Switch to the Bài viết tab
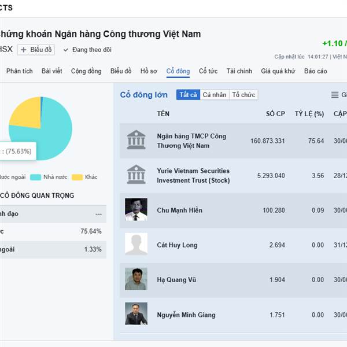This screenshot has width=347, height=347. [x=52, y=71]
